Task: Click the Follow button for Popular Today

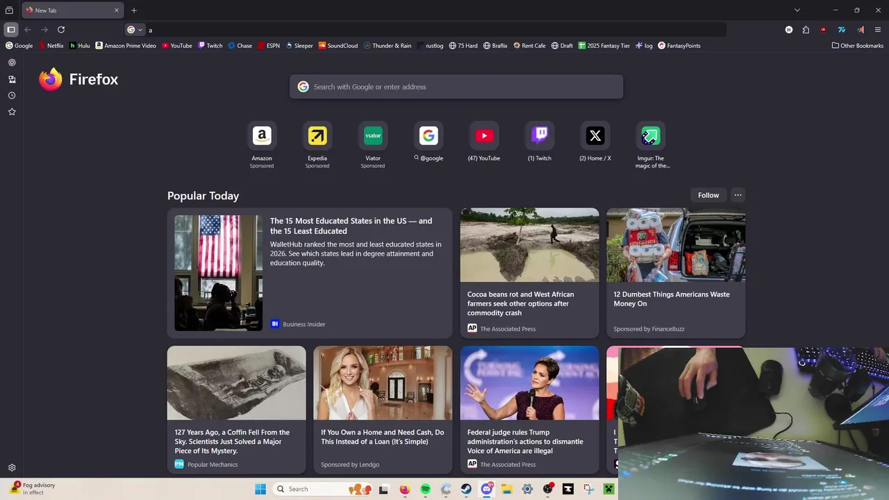Action: tap(708, 195)
